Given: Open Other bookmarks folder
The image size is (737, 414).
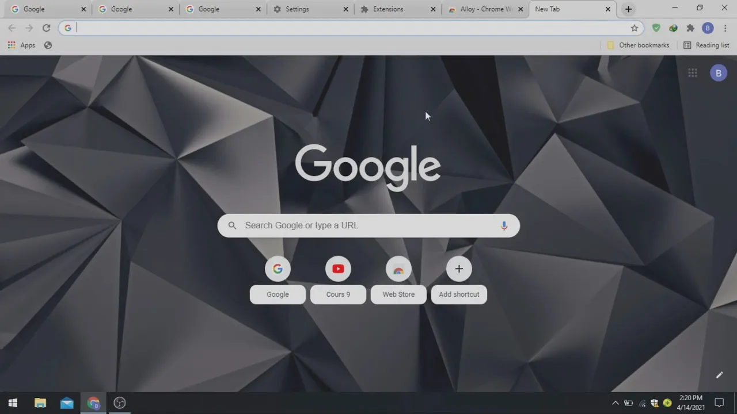Looking at the screenshot, I should click(638, 45).
